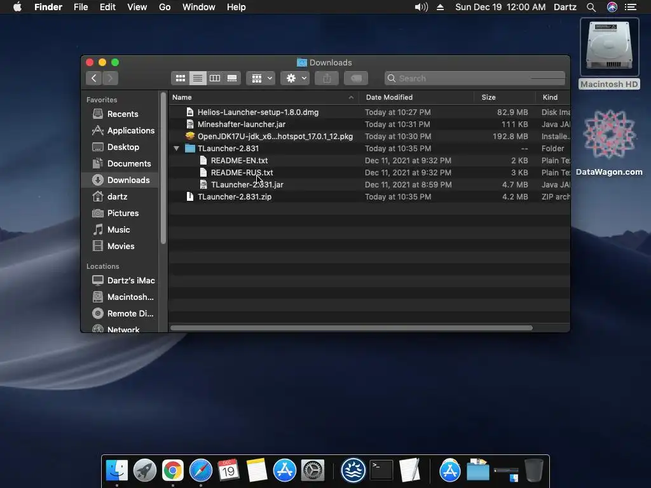The height and width of the screenshot is (488, 651).
Task: Select the DataWagon.com desktop icon
Action: 609,143
